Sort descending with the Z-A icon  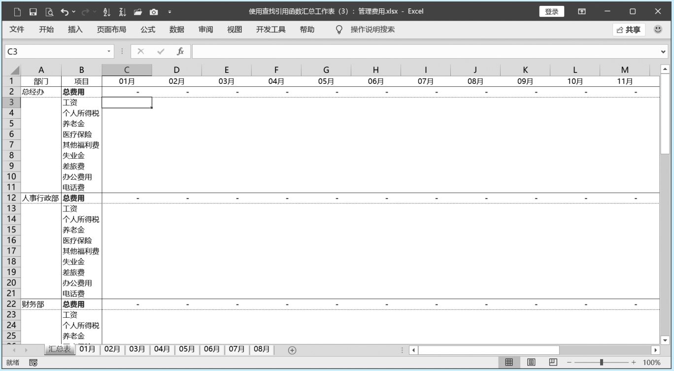coord(122,11)
